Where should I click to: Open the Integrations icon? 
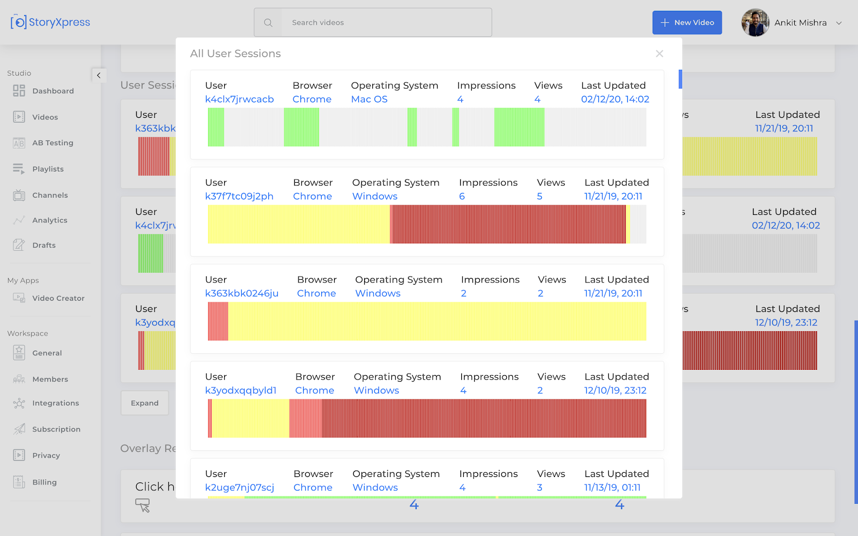coord(19,403)
